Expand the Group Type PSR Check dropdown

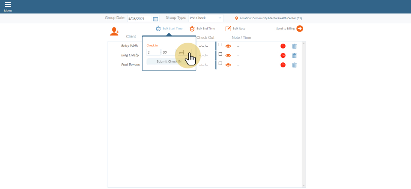206,18
